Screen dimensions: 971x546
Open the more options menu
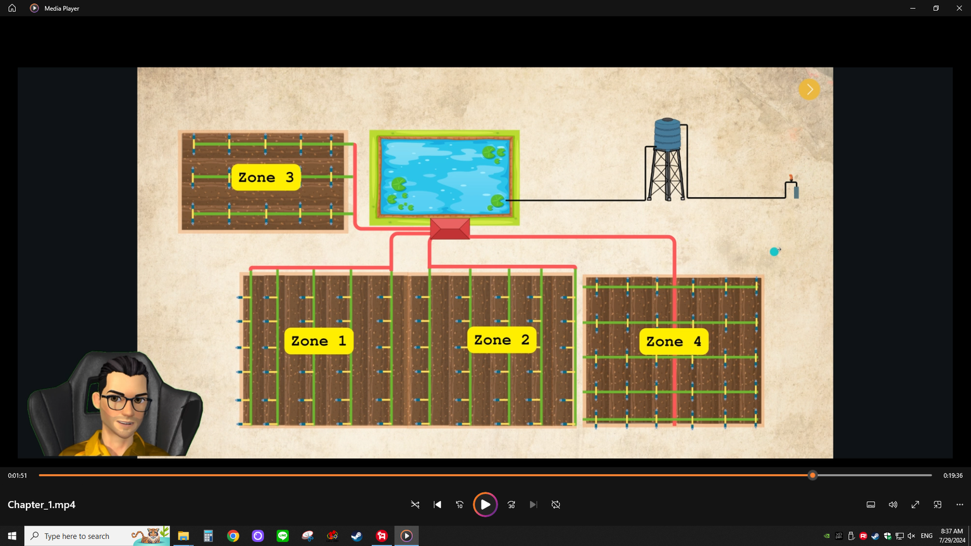(960, 505)
